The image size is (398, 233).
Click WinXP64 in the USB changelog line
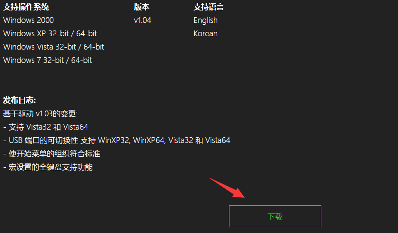(149, 140)
